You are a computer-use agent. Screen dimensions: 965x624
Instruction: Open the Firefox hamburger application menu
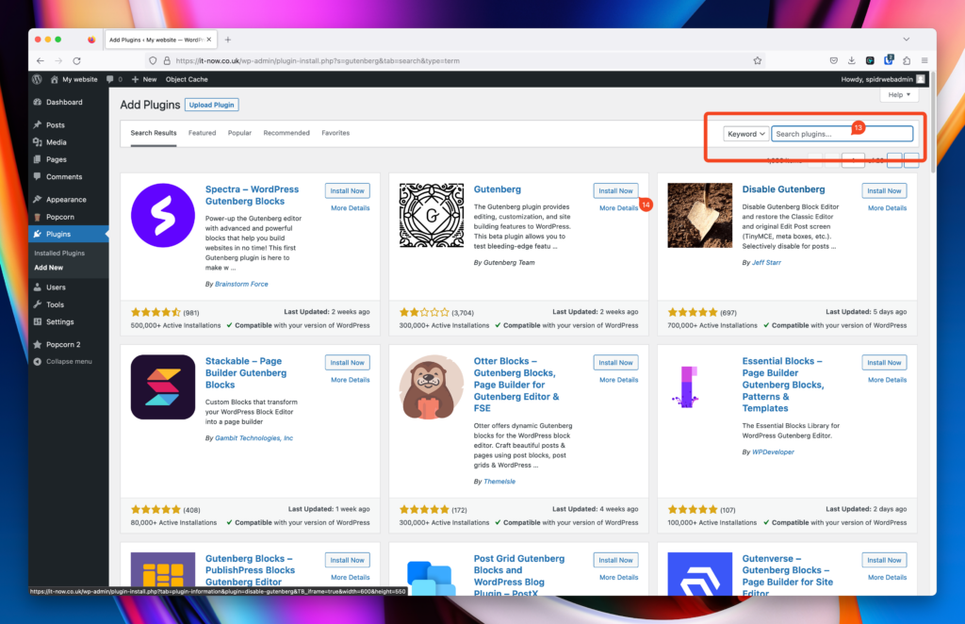(924, 60)
